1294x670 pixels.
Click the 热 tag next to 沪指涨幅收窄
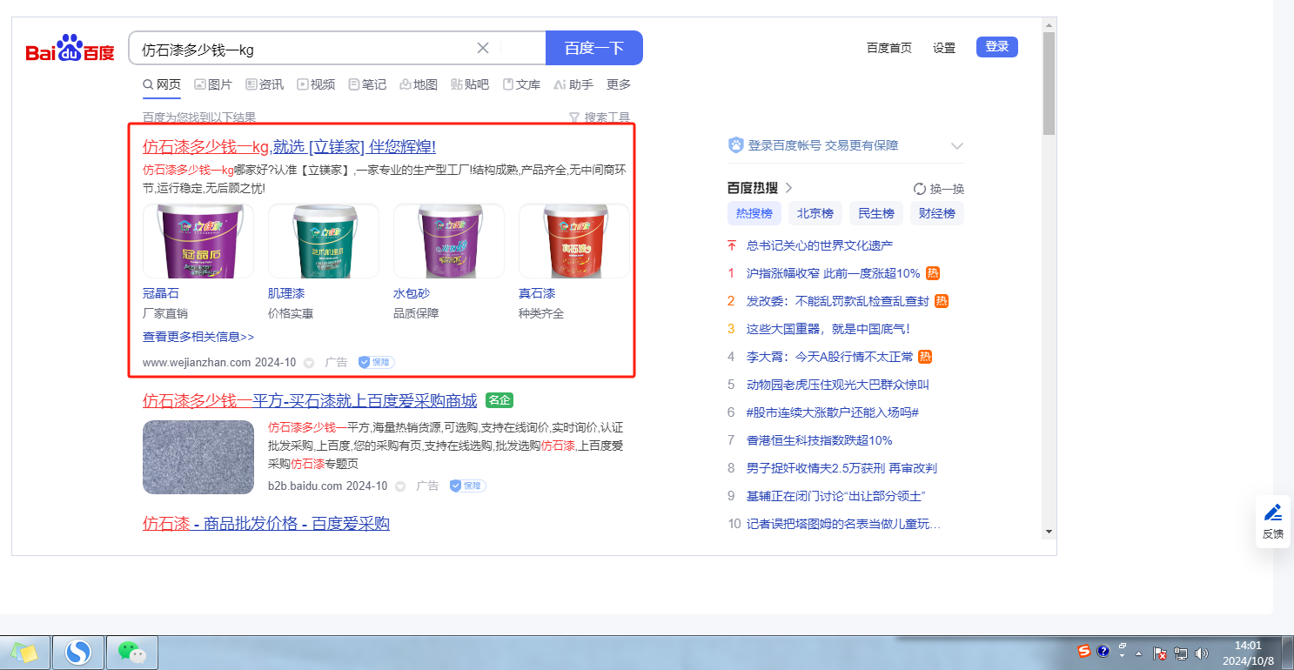point(933,273)
